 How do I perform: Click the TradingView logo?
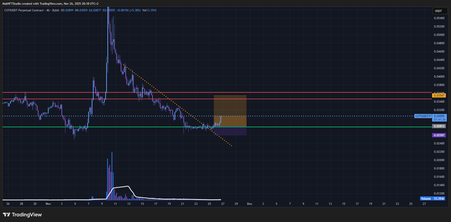22,214
